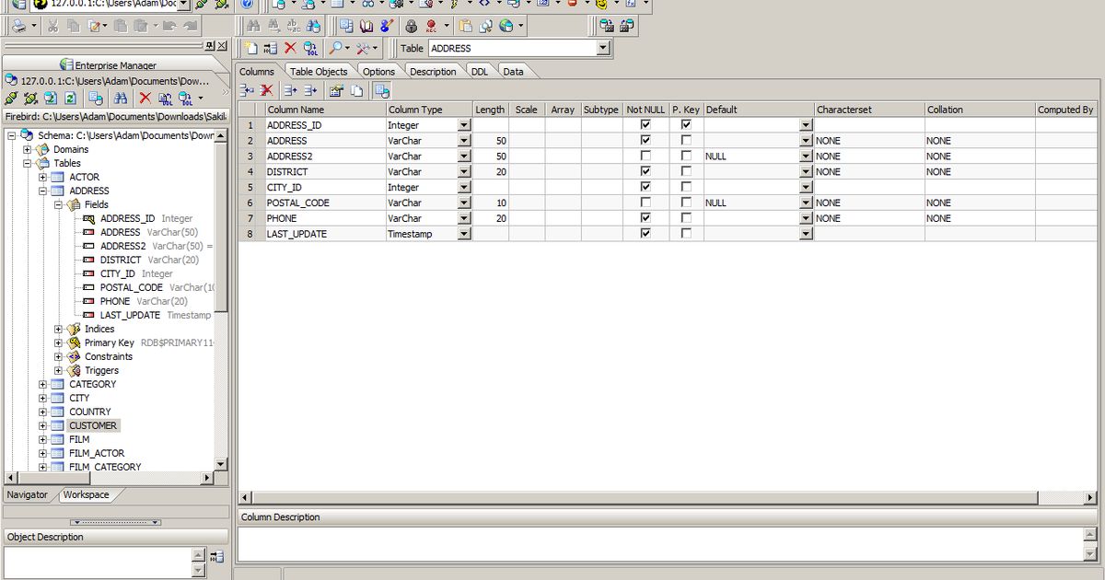Switch to the DDL tab
This screenshot has height=580, width=1105.
(480, 71)
